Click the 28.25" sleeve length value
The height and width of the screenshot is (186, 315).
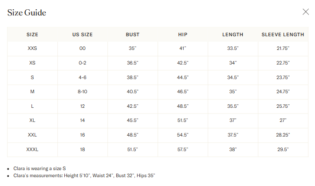click(x=283, y=135)
